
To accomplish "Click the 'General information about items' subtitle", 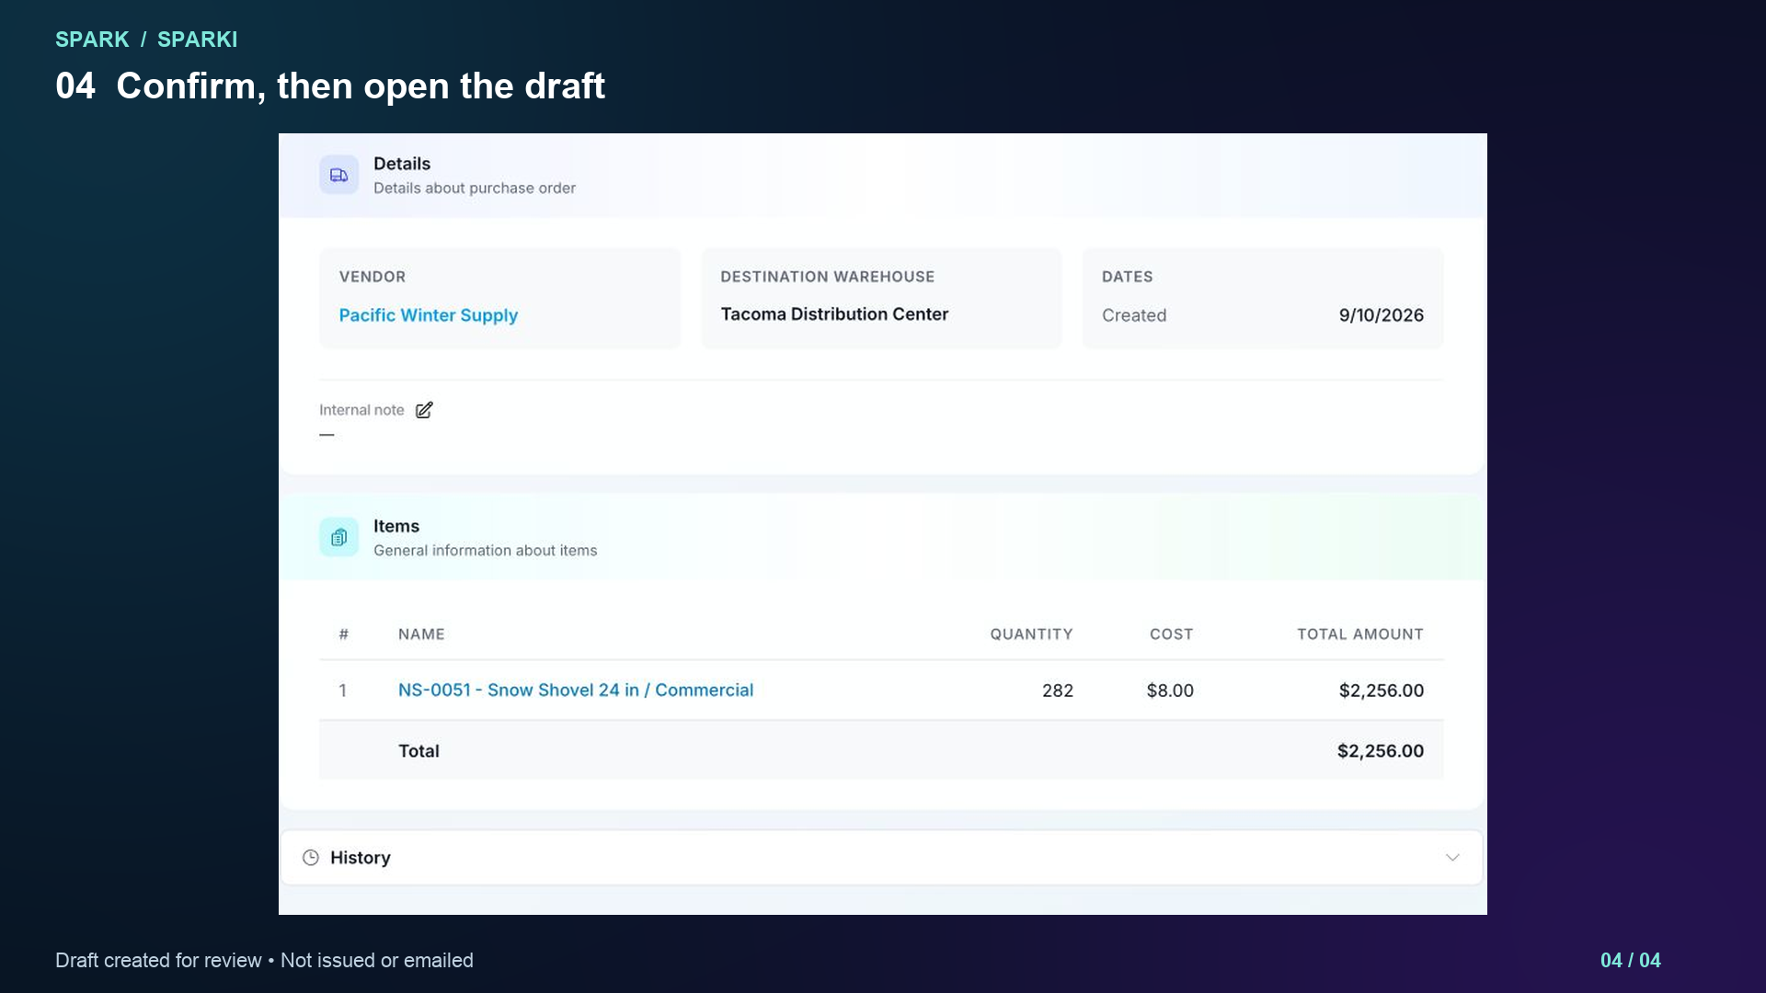I will pyautogui.click(x=486, y=551).
